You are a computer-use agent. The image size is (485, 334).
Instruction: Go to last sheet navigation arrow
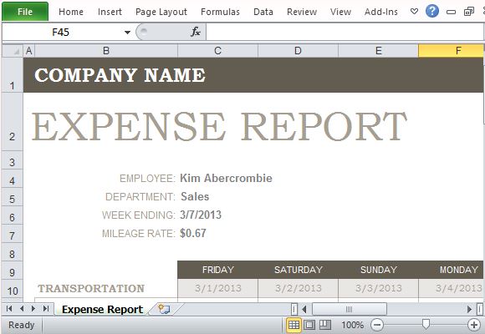[x=46, y=308]
